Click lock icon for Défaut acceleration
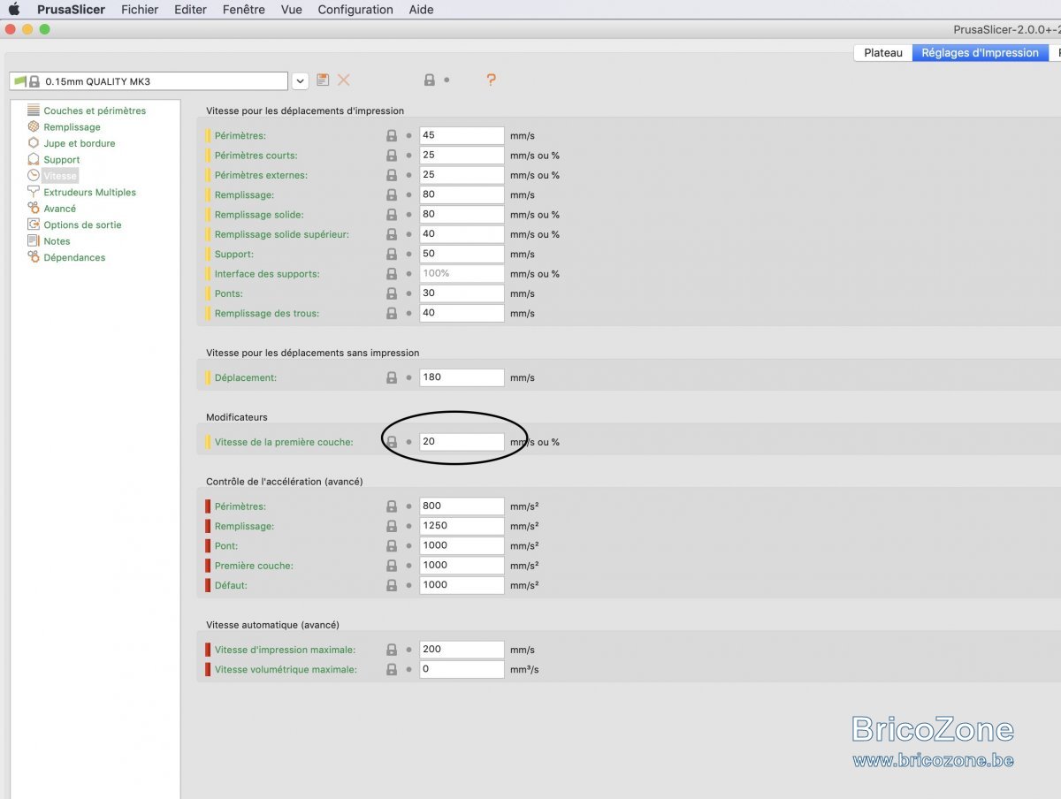The height and width of the screenshot is (799, 1061). click(392, 585)
